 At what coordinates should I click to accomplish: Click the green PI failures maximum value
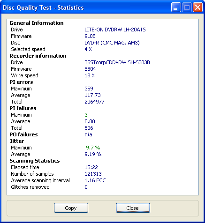tap(86, 115)
